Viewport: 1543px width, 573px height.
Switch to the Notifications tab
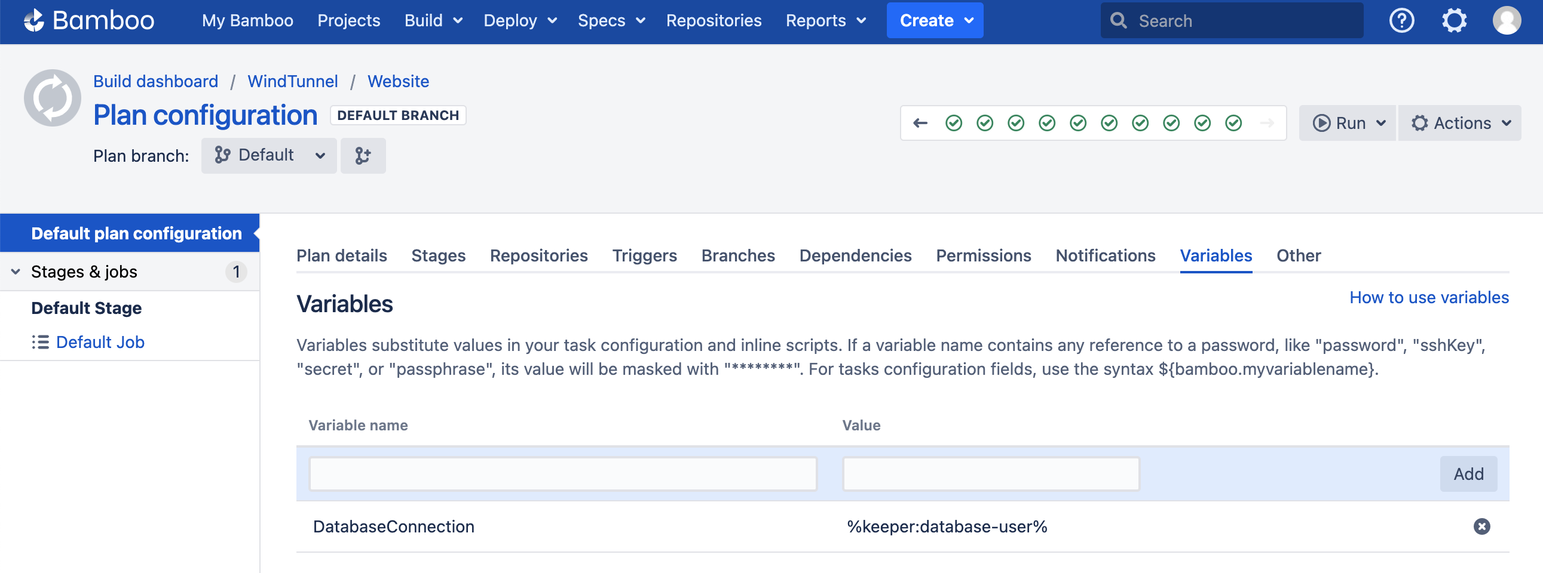pos(1105,256)
